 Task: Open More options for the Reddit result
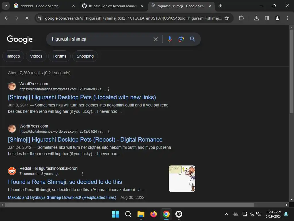(x=83, y=174)
